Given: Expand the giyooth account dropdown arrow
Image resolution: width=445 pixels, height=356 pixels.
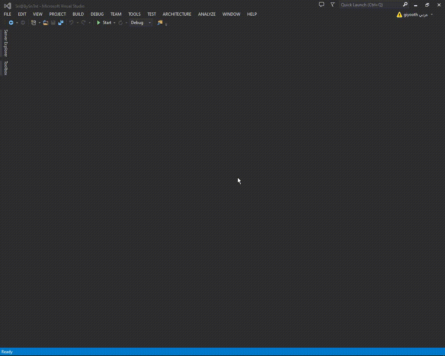Looking at the screenshot, I should click(x=432, y=15).
